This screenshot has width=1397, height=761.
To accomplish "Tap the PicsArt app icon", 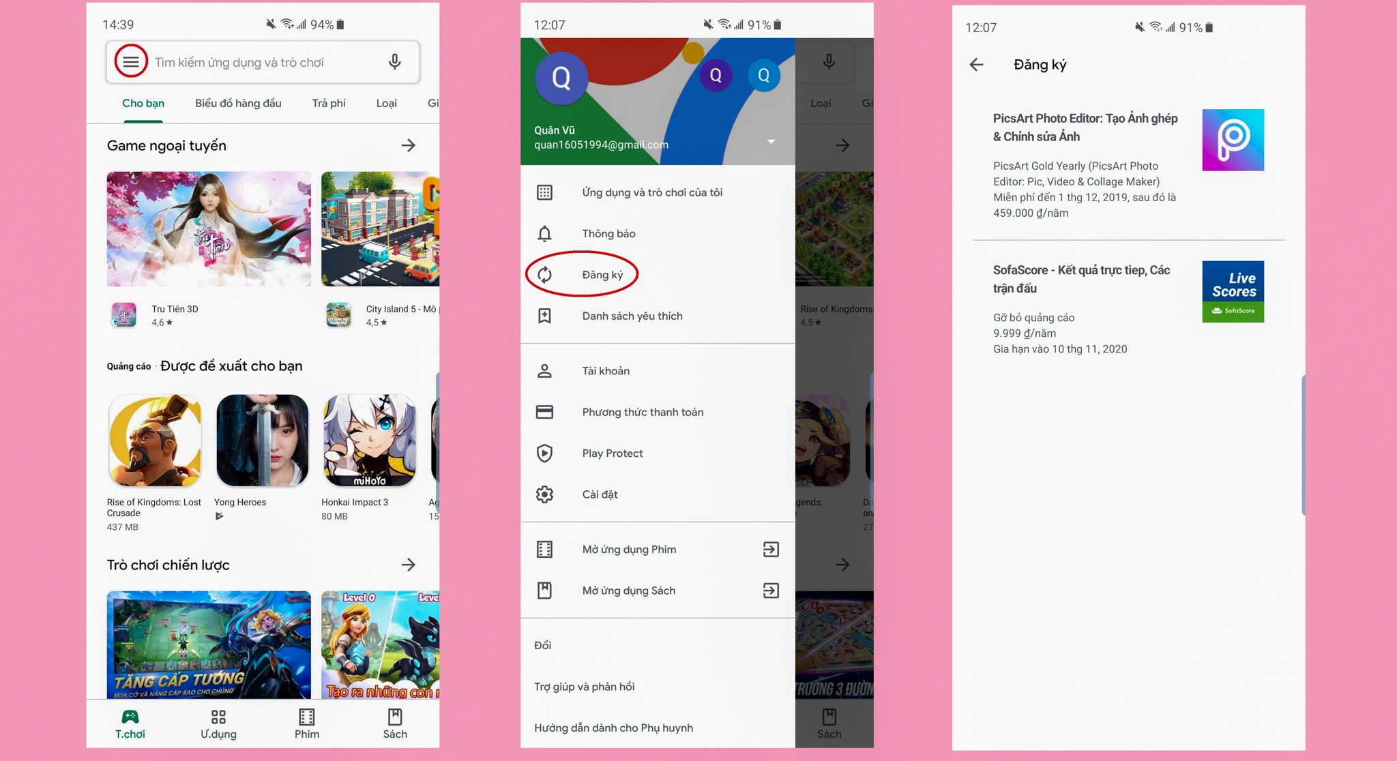I will [1233, 140].
